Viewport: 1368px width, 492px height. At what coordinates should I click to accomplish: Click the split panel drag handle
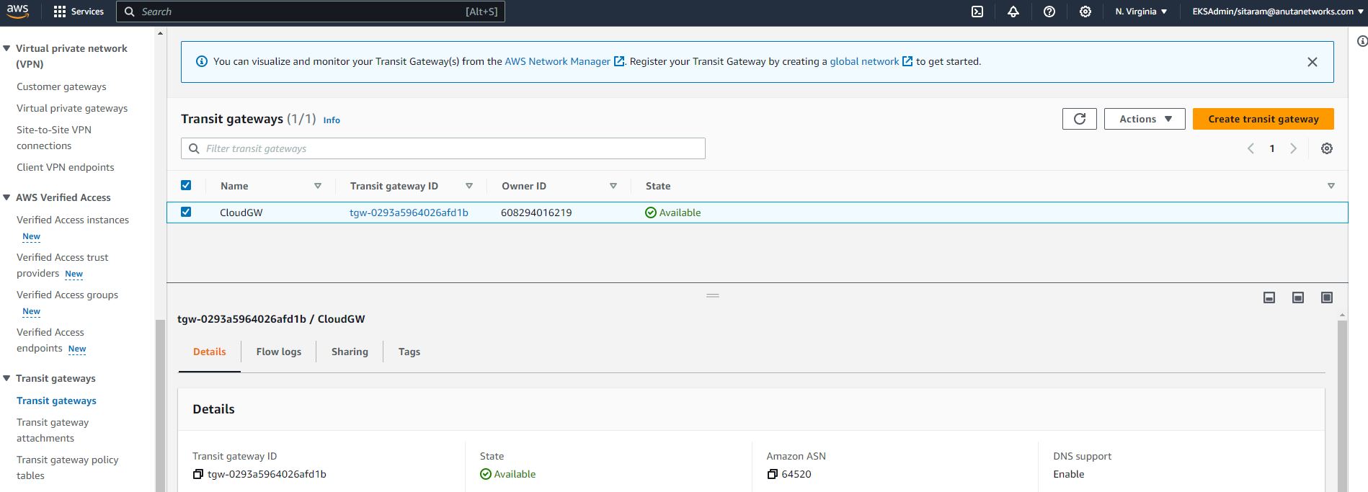coord(713,295)
